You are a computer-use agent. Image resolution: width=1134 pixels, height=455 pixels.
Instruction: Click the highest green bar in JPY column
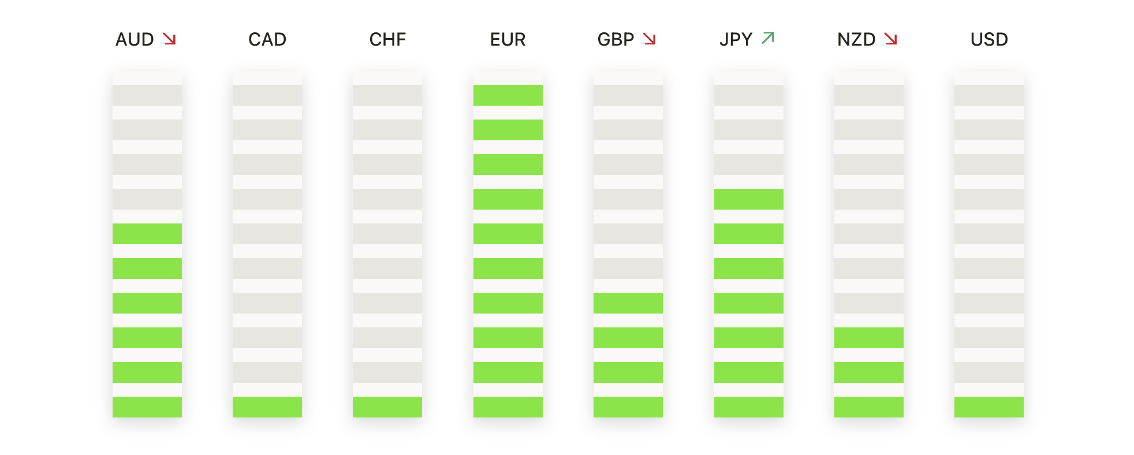(x=749, y=199)
